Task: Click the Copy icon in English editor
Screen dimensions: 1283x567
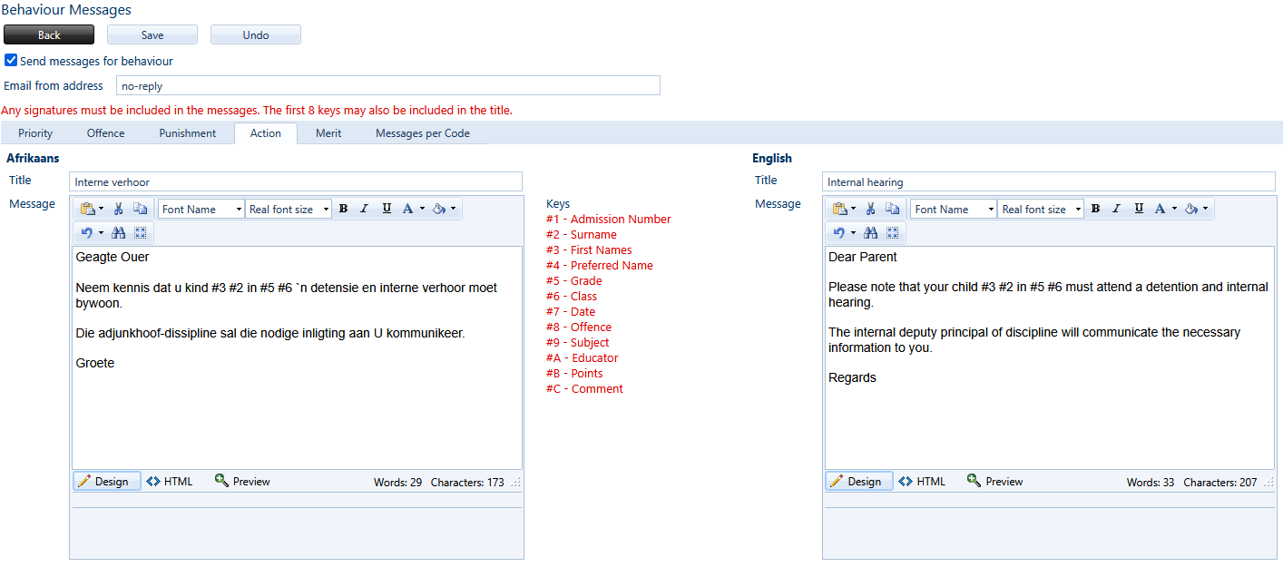Action: tap(893, 209)
